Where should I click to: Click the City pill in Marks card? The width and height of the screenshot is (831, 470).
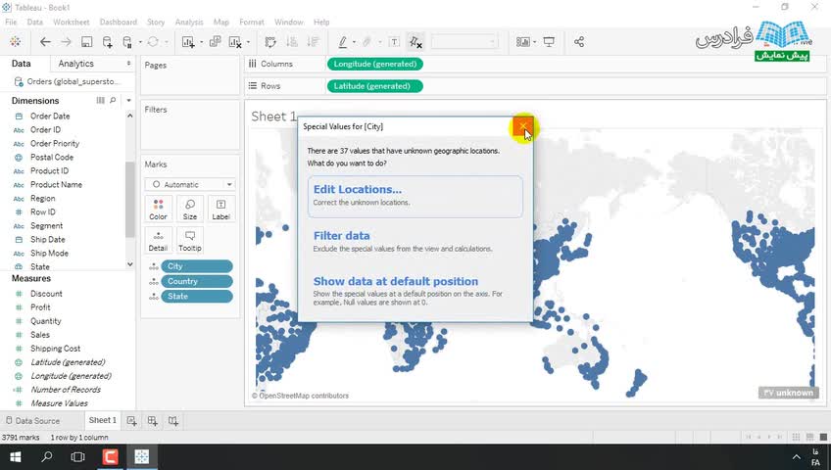tap(197, 266)
